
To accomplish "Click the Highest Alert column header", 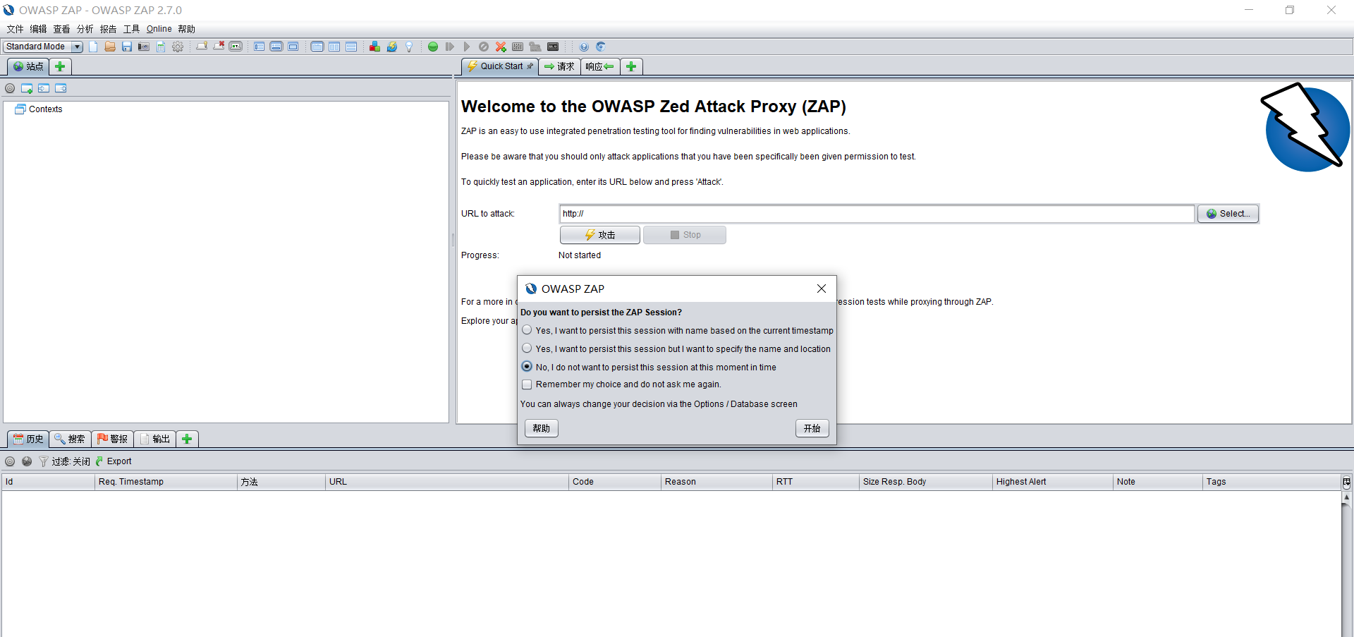I will click(x=1052, y=482).
